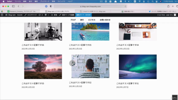Open the Apple menu
Viewport: 178px width, 100px height.
[x=4, y=1]
